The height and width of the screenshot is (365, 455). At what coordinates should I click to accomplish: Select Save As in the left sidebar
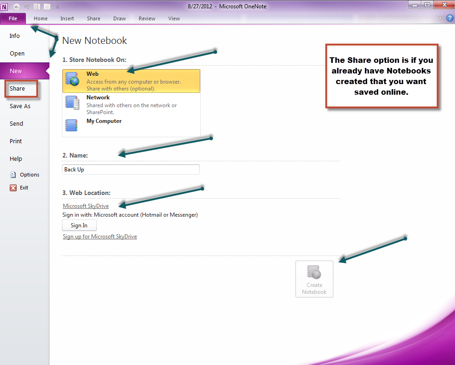pos(20,106)
